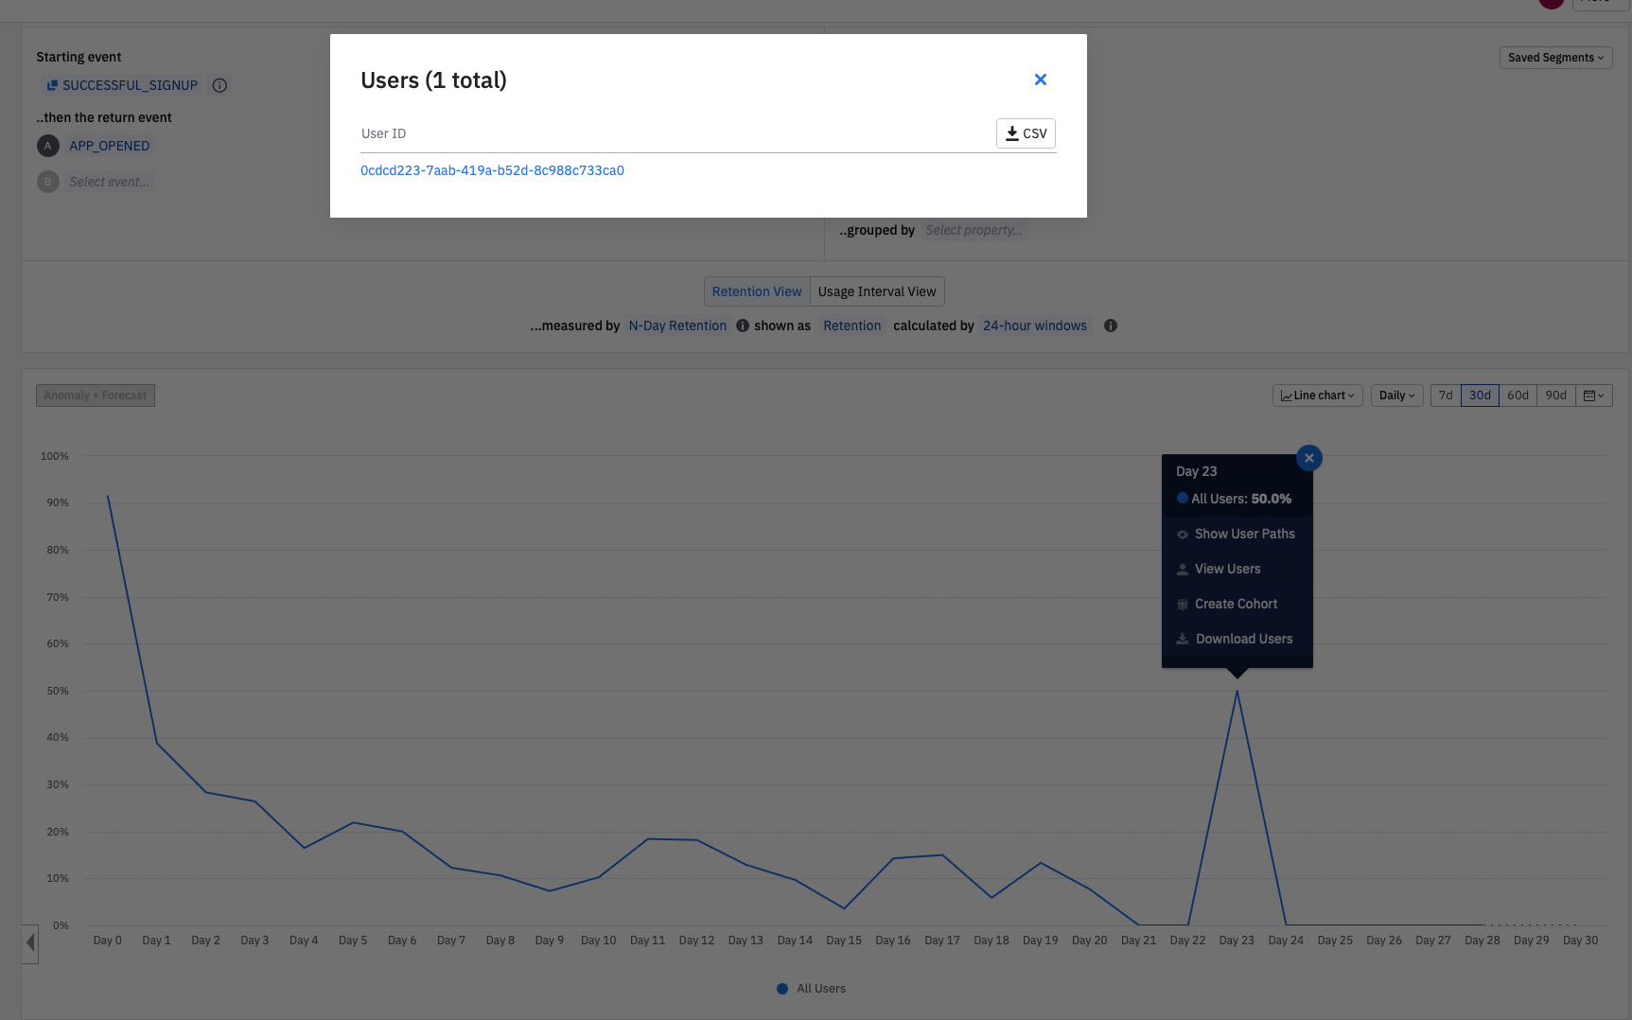
Task: Close the Day 23 tooltip popup
Action: [x=1309, y=458]
